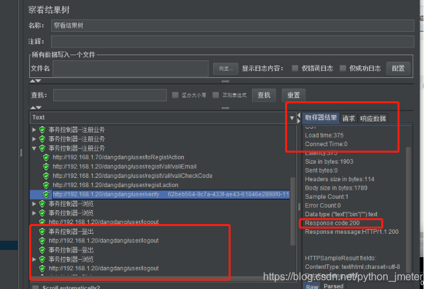Select the regist.action request row
430x289 pixels.
(x=116, y=185)
